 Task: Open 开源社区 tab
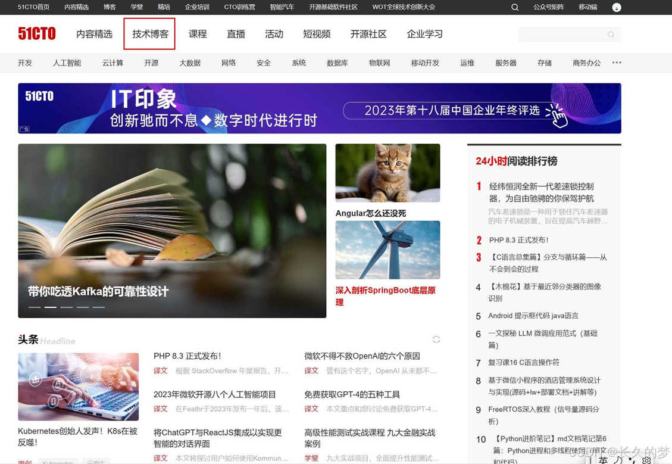pyautogui.click(x=368, y=34)
